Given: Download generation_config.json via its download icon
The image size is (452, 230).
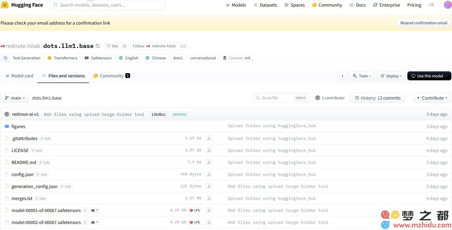Looking at the screenshot, I should tap(209, 186).
